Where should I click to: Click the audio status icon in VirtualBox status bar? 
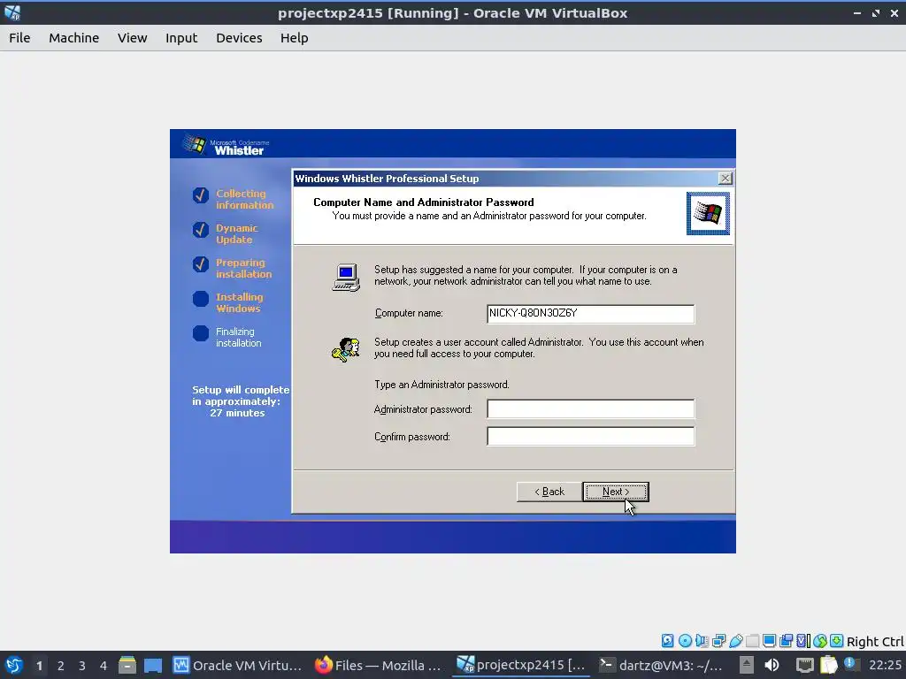tap(702, 641)
